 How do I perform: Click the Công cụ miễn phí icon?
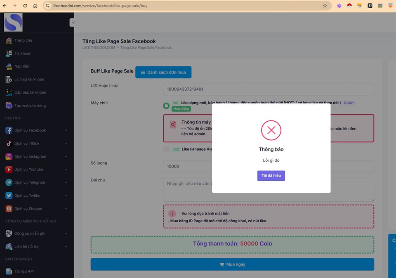coord(9,233)
